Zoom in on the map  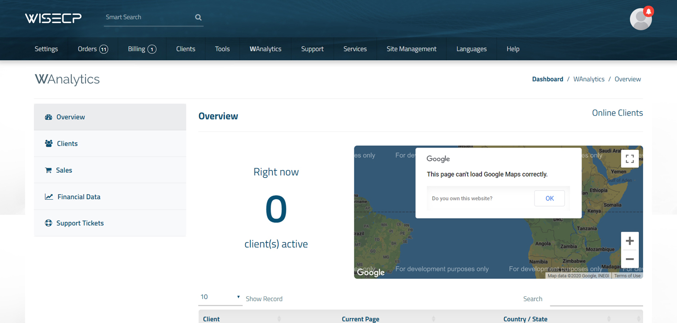pos(630,241)
